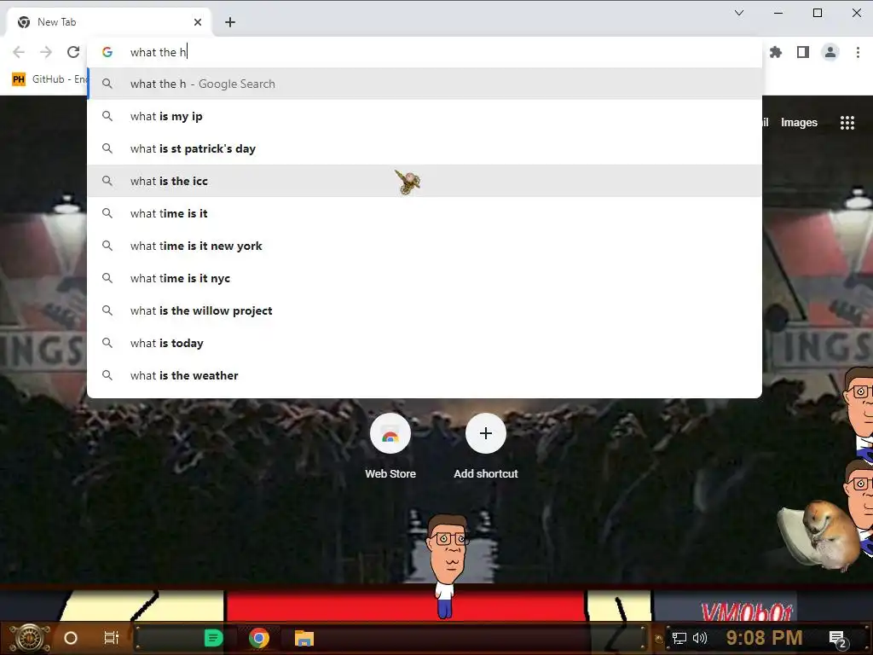Open the tab search chevron

pos(739,13)
